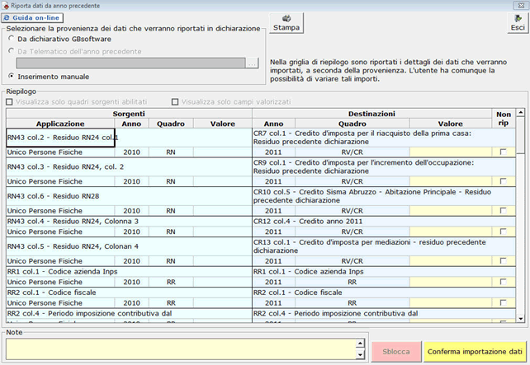Check Non rip for RR1 col.1 row
530x365 pixels.
click(x=504, y=282)
